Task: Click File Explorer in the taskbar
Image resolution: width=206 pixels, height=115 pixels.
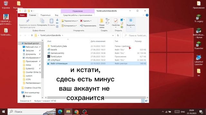Action: (68, 112)
